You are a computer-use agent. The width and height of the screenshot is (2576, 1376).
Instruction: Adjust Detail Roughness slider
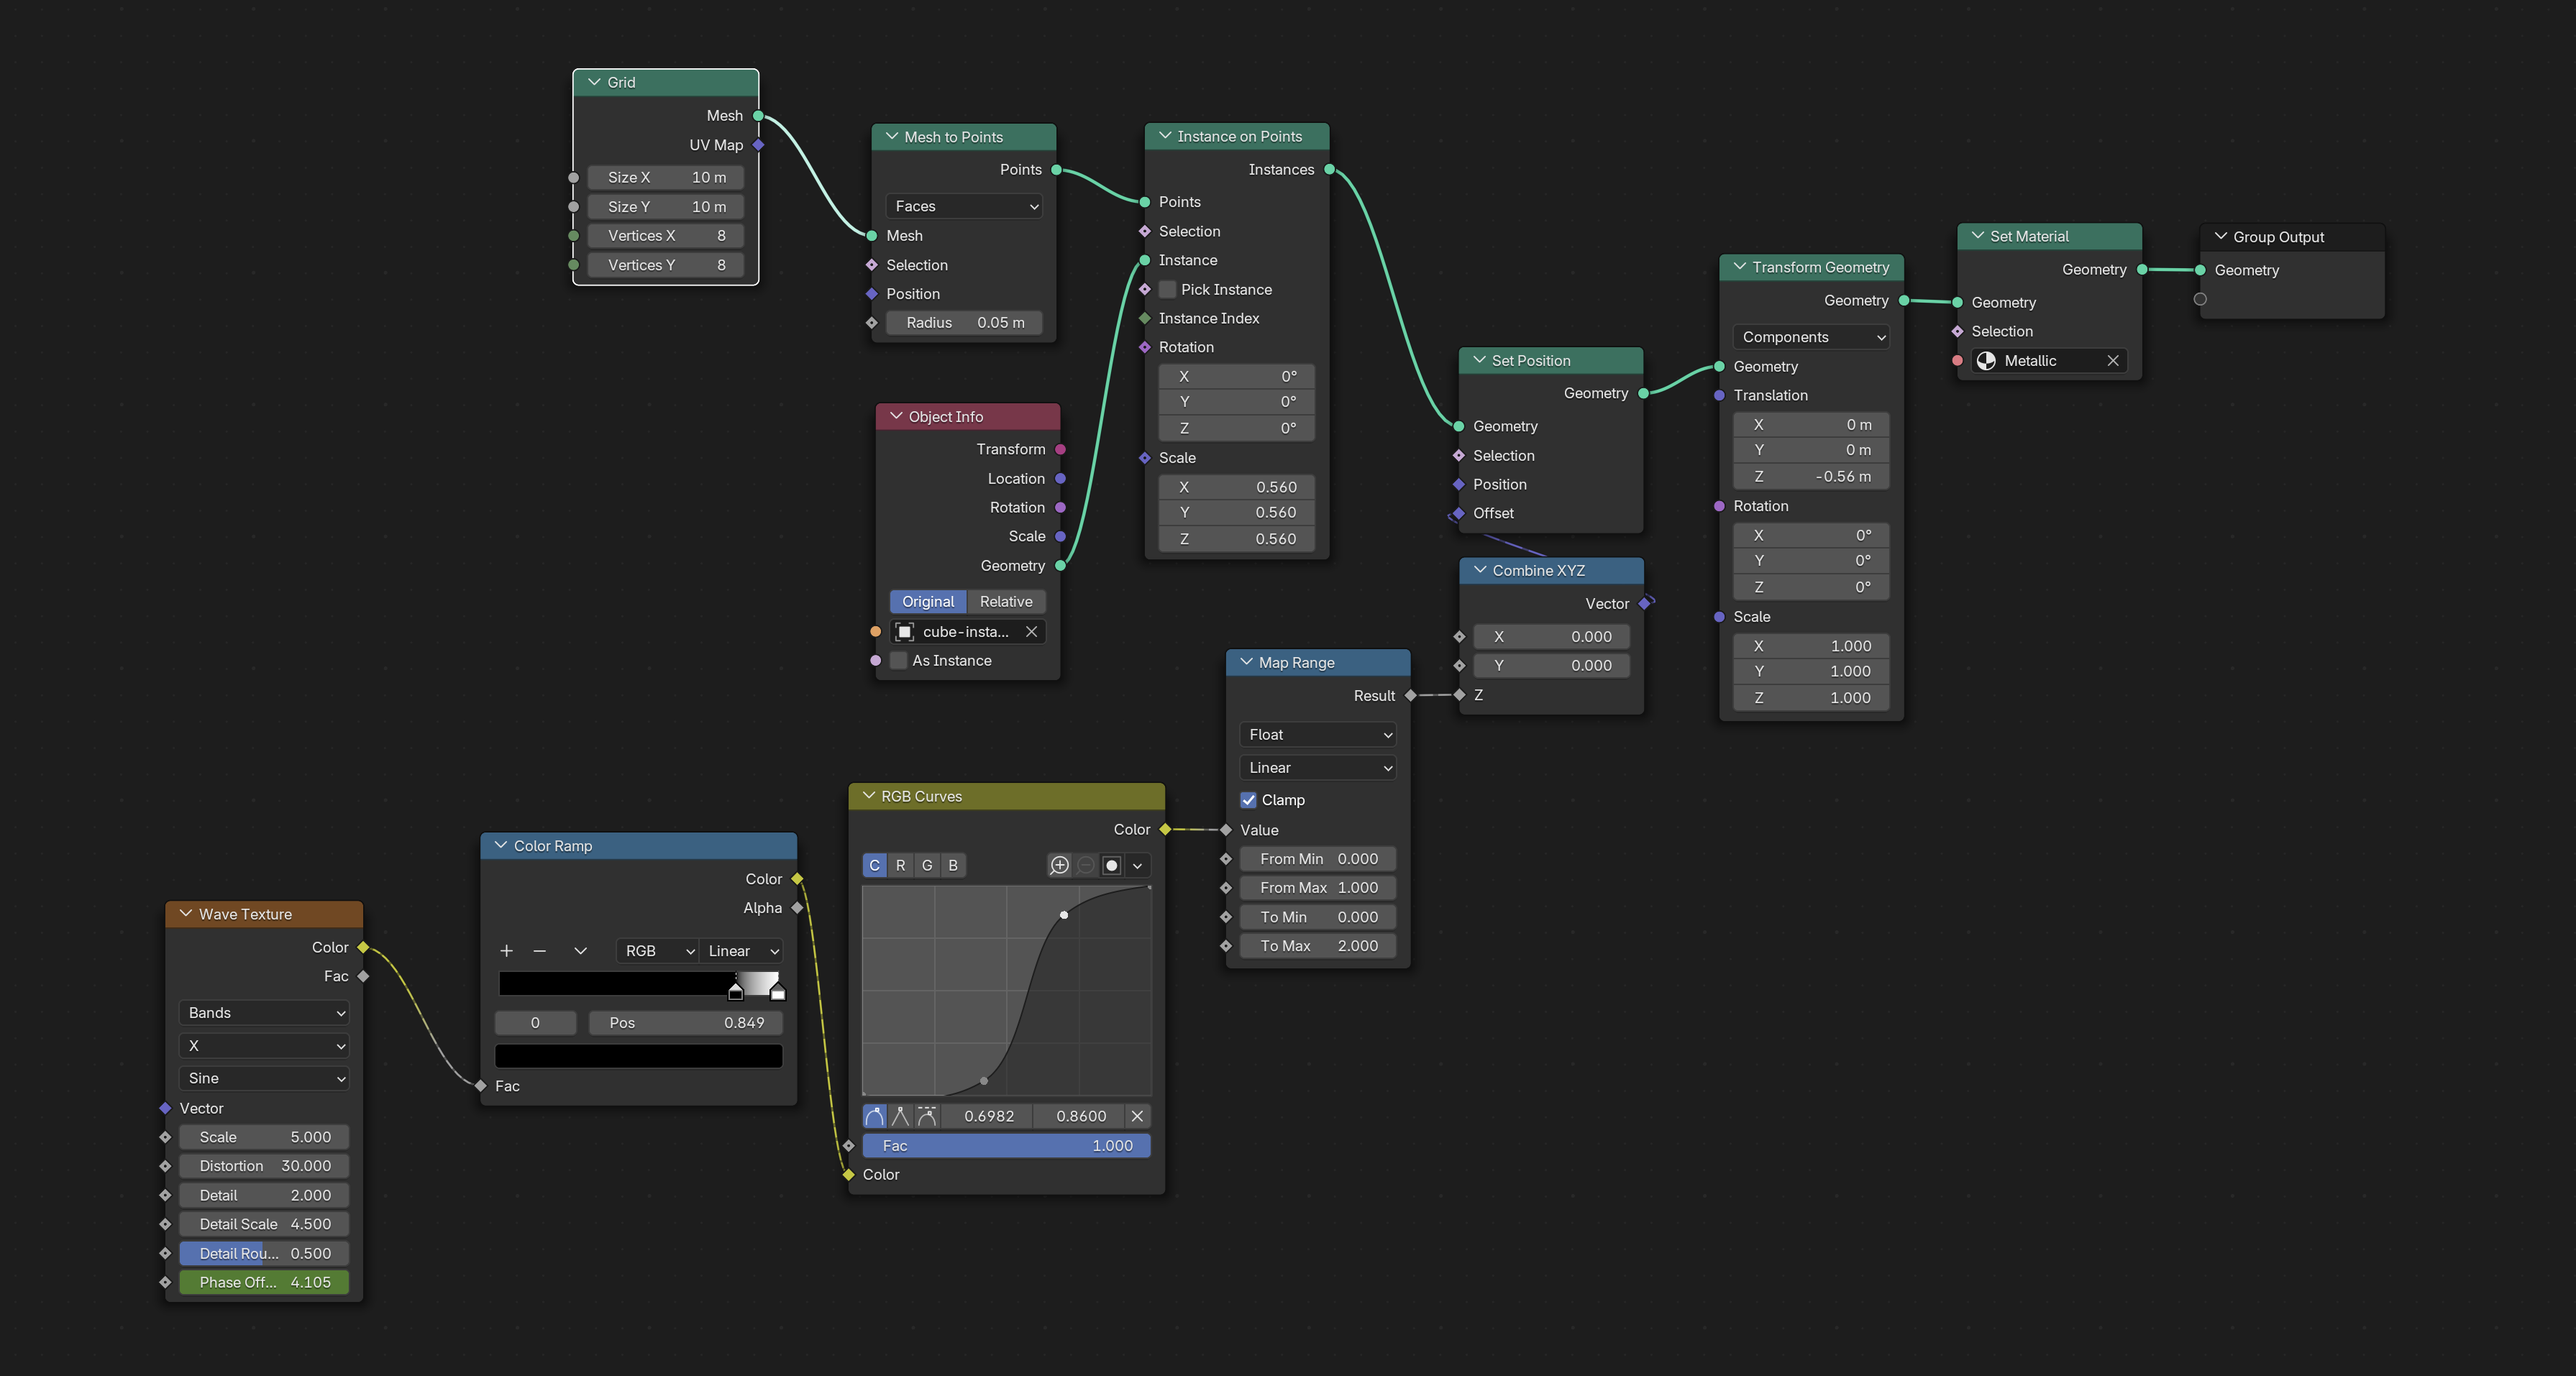264,1254
